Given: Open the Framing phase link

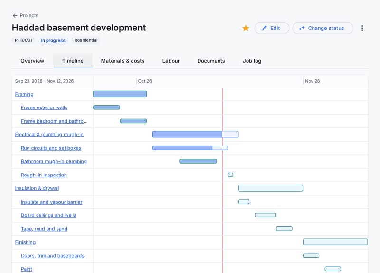Looking at the screenshot, I should (x=24, y=94).
